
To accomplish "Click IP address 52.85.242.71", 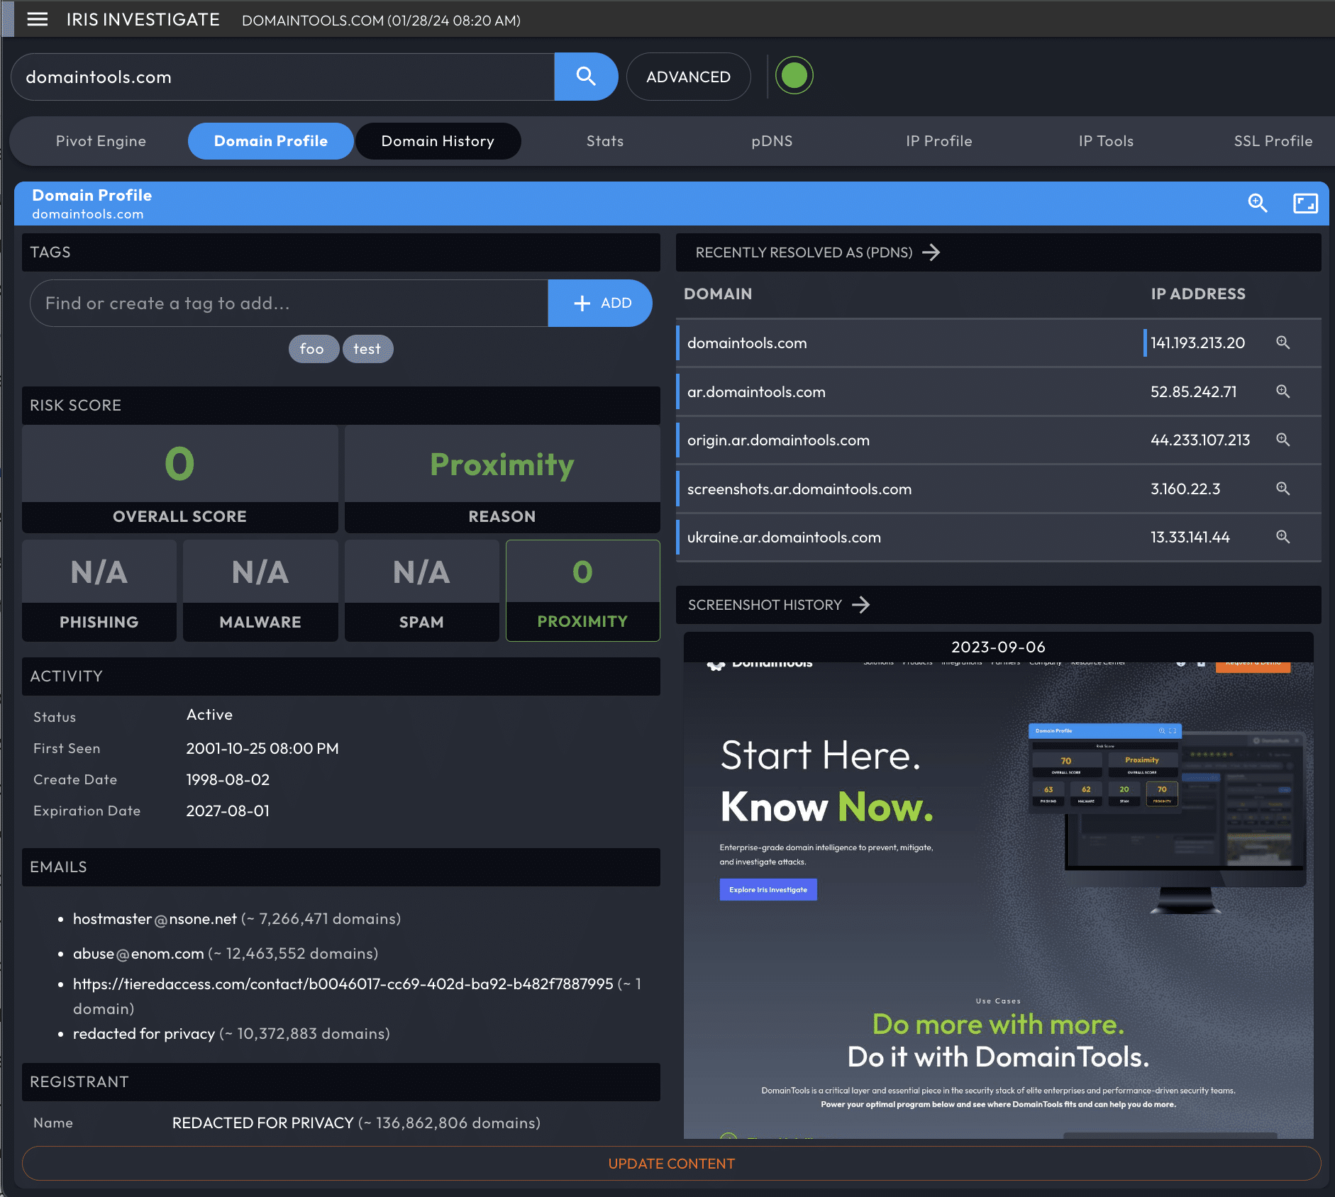I will [1193, 392].
